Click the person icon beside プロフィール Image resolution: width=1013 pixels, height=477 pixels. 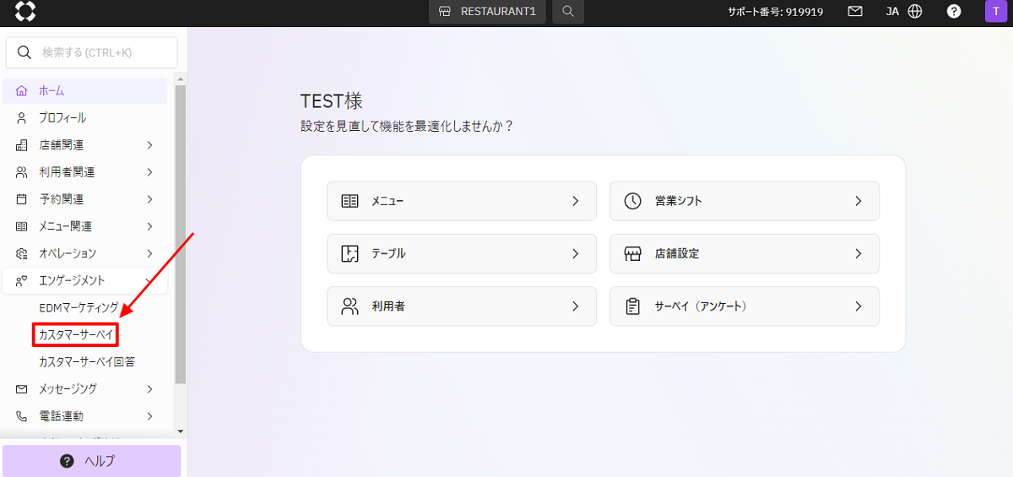(x=22, y=118)
